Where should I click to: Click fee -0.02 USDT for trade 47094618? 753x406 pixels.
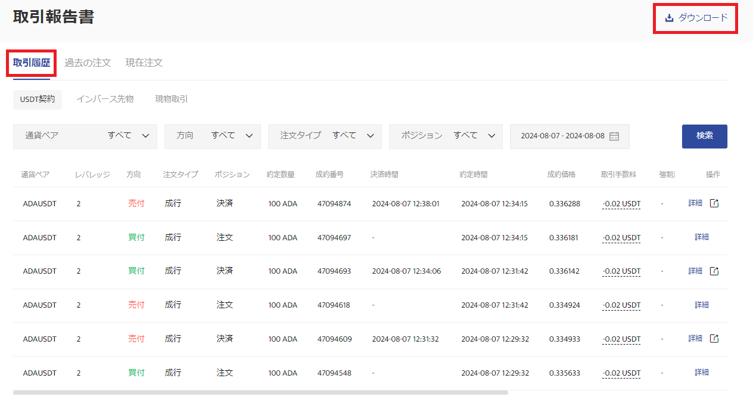tap(621, 305)
